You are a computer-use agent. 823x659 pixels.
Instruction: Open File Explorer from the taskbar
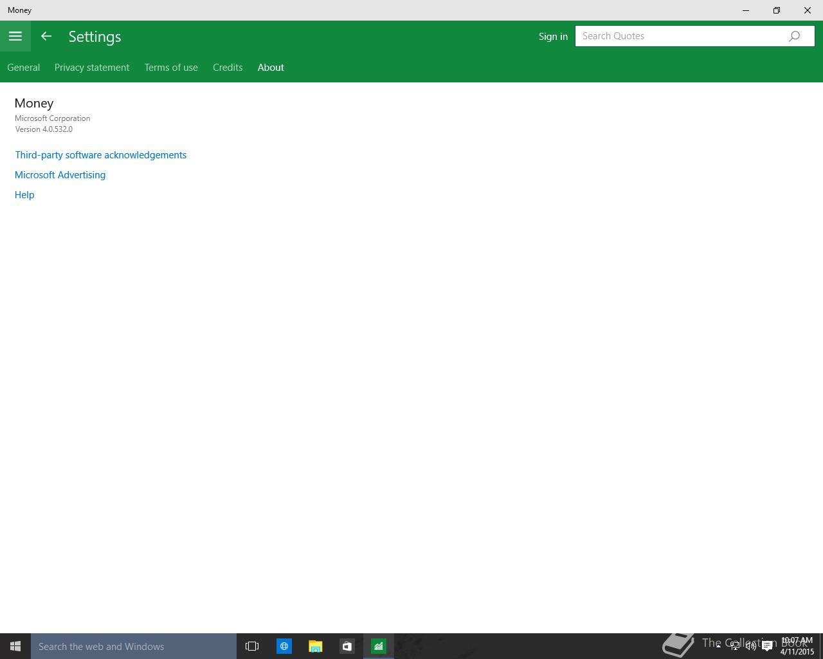point(315,646)
